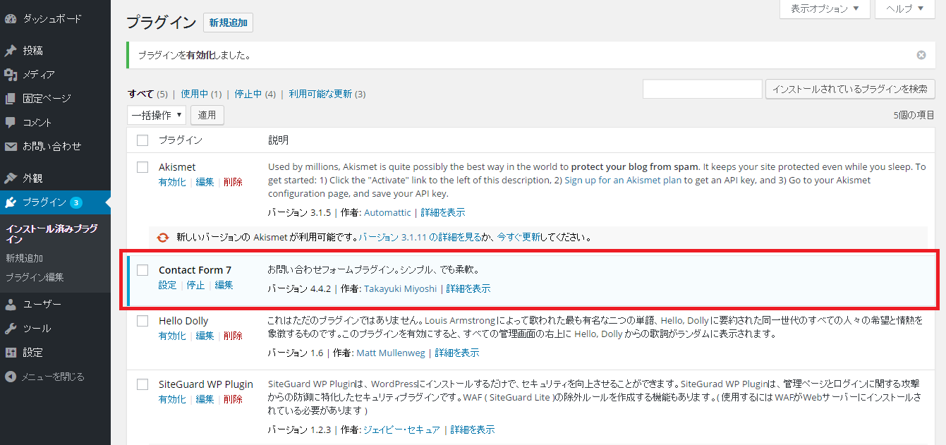This screenshot has height=445, width=946.
Task: Expand the 表示オプション panel
Action: point(824,9)
